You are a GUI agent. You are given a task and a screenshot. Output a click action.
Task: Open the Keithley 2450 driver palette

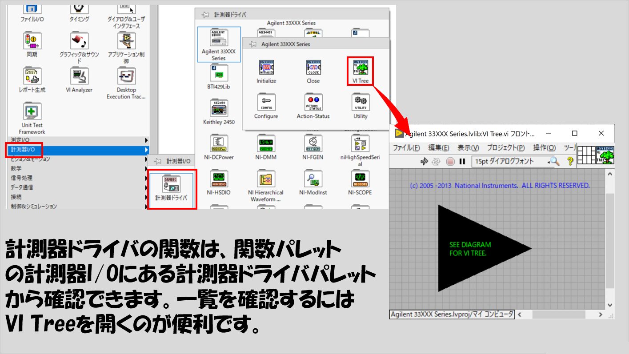click(x=219, y=108)
